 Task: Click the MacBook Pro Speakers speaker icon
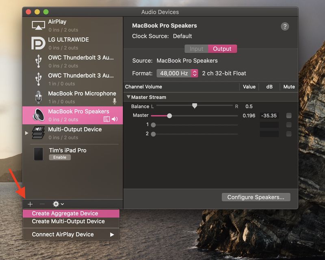39,115
